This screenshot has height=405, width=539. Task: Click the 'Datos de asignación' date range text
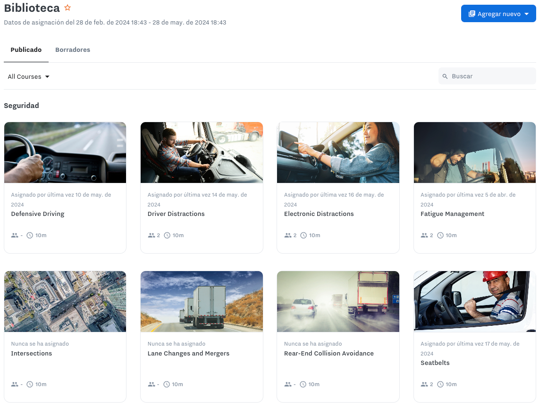[x=115, y=22]
